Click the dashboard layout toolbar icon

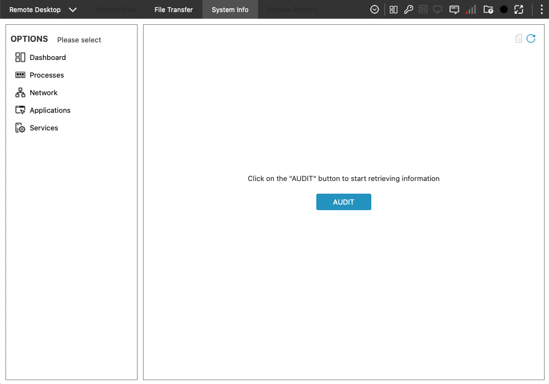pyautogui.click(x=393, y=9)
